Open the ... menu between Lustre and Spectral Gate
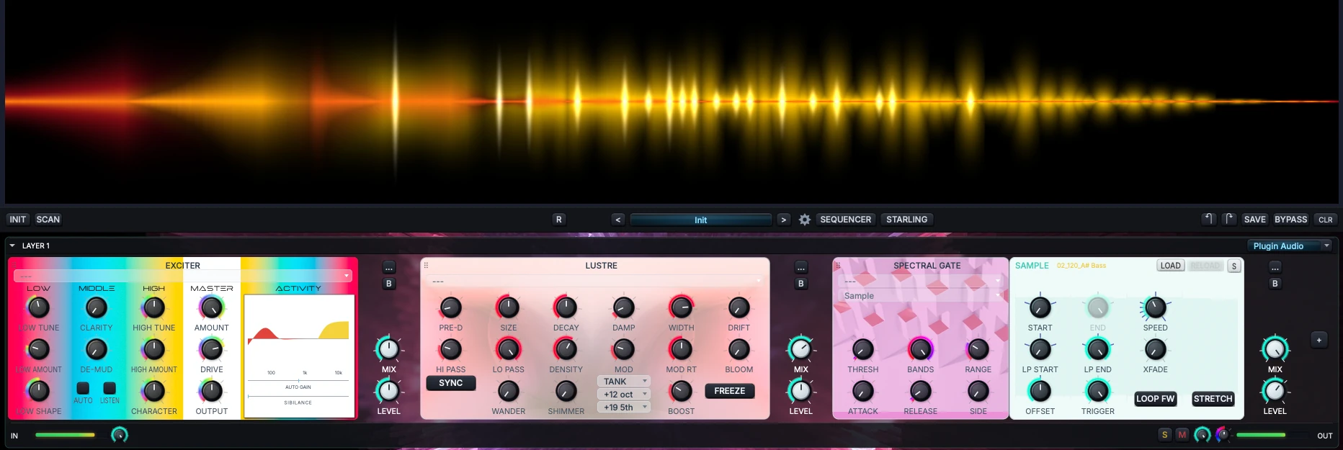The width and height of the screenshot is (1343, 450). 800,267
